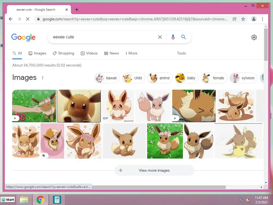The height and width of the screenshot is (205, 273).
Task: Open Google quick settings gear
Action: pos(254,37)
